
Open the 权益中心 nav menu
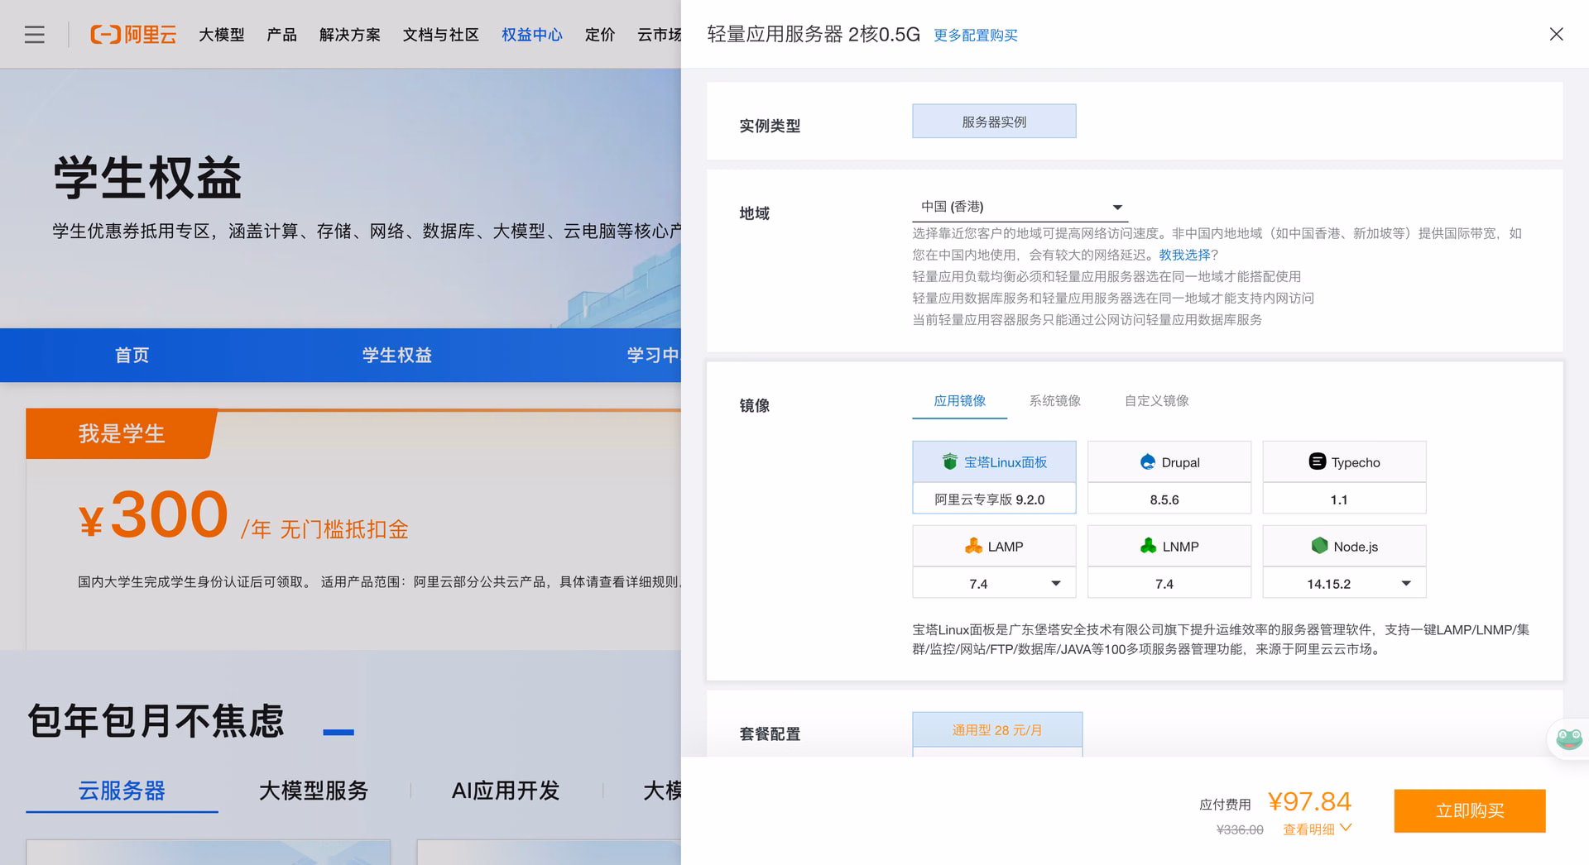[532, 35]
